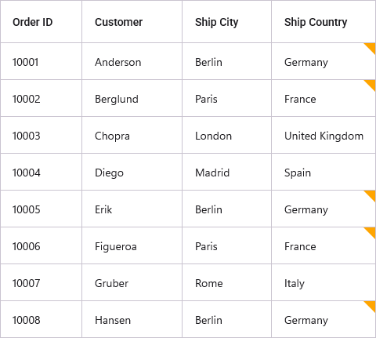Screen dimensions: 376x338
Task: Click the Diego customer cell
Action: tap(132, 172)
